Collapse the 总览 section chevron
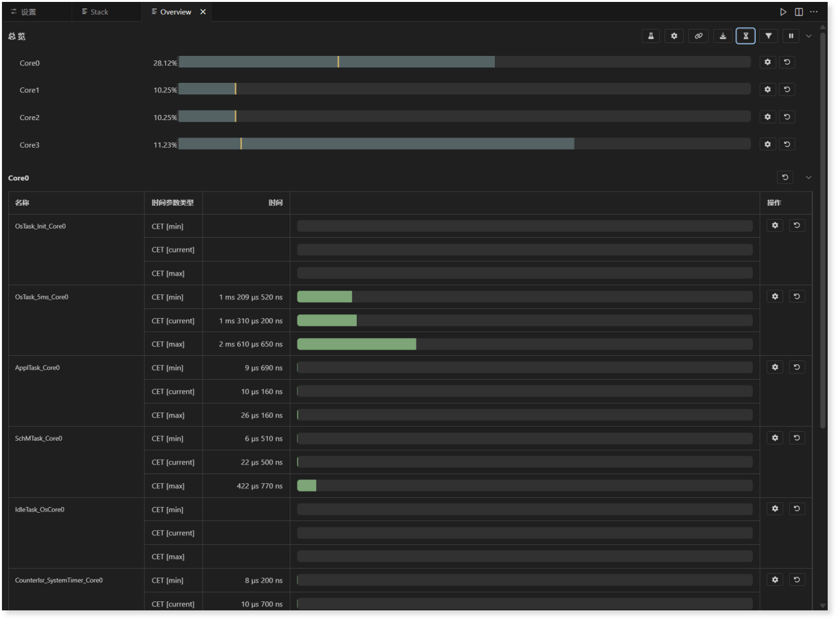The height and width of the screenshot is (620, 838). [x=808, y=36]
